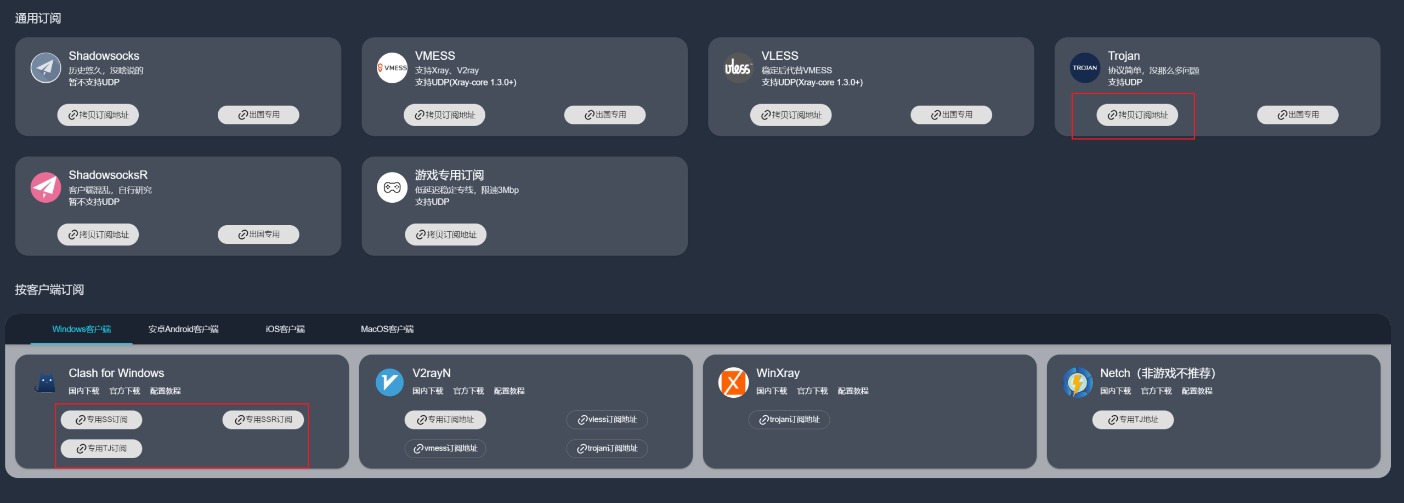Click the Trojan logo icon

coord(1085,68)
